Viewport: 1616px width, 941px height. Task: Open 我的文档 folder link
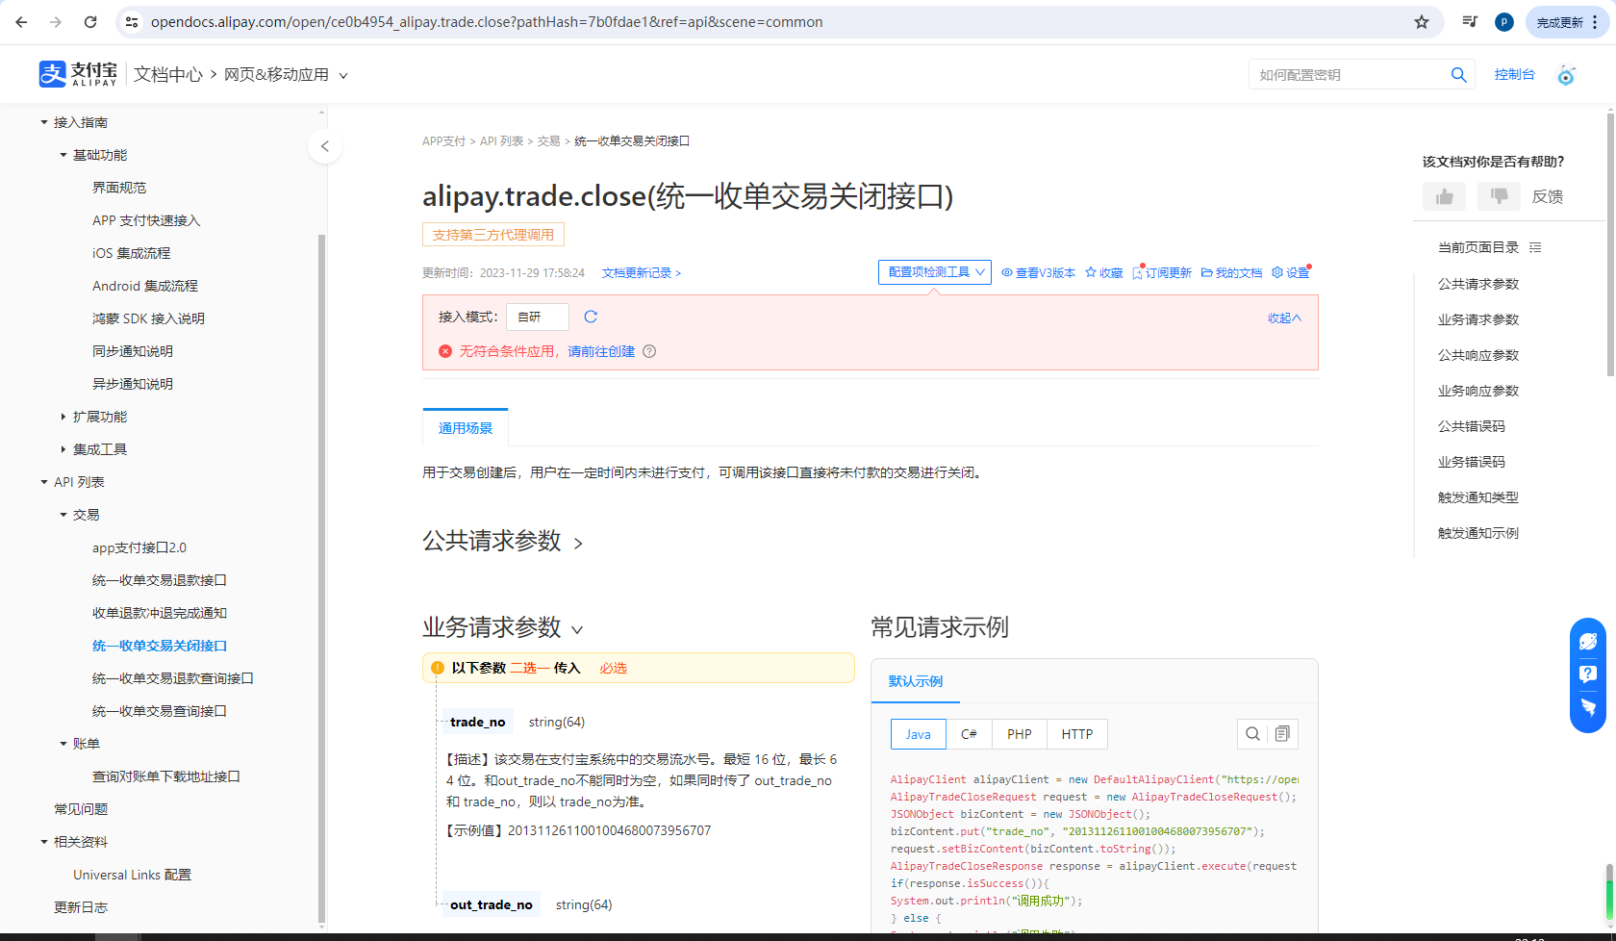click(1231, 273)
